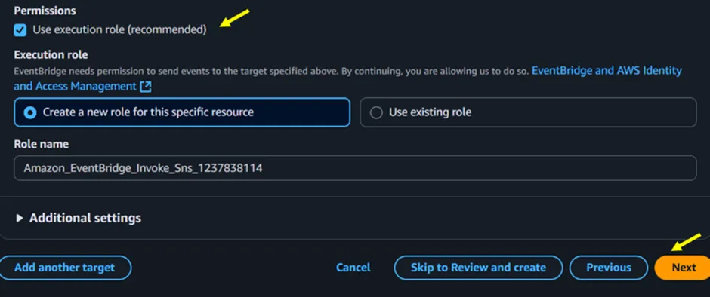Click the Amazon_EventBridge_Invoke_Sns_1237838114 role name text
Image resolution: width=710 pixels, height=297 pixels.
click(143, 169)
